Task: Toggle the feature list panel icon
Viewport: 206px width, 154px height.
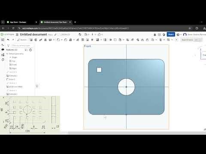Action: [x=3, y=40]
